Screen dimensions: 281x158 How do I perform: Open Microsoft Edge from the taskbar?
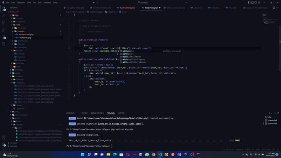(x=115, y=154)
